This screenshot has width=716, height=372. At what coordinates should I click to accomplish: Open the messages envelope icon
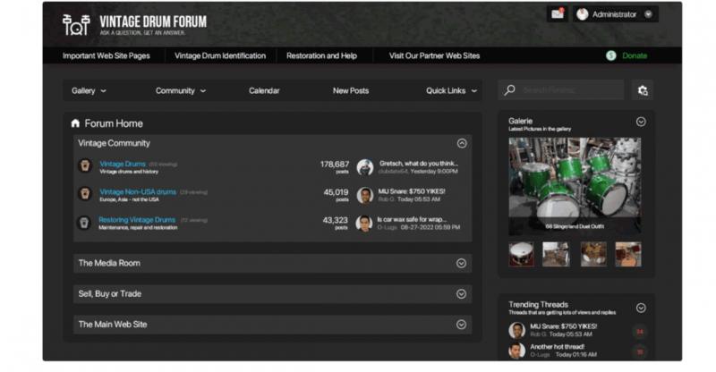(558, 14)
